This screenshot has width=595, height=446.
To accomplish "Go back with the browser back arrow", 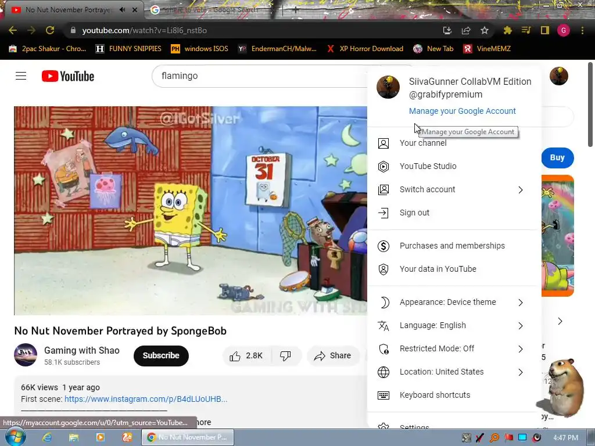I will tap(13, 30).
